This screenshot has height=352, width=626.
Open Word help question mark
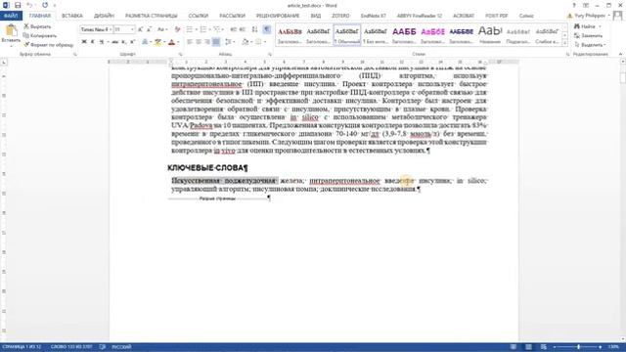(574, 5)
